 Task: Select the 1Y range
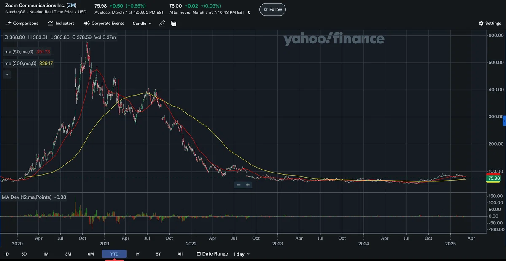click(137, 254)
